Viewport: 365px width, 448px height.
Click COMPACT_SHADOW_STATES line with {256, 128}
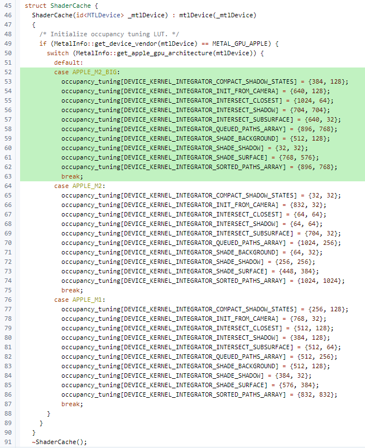coord(205,309)
